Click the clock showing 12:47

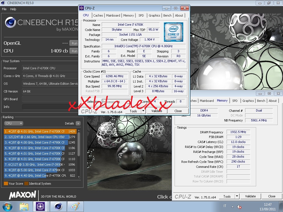point(268,205)
